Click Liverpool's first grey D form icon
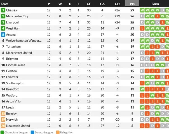 142,22
